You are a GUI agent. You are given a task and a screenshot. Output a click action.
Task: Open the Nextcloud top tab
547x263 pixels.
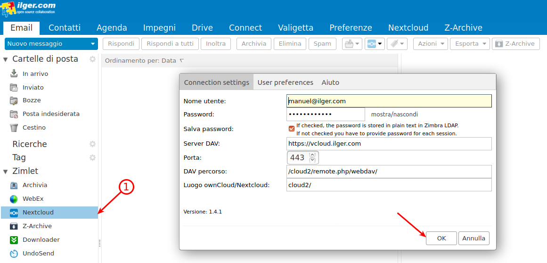408,28
